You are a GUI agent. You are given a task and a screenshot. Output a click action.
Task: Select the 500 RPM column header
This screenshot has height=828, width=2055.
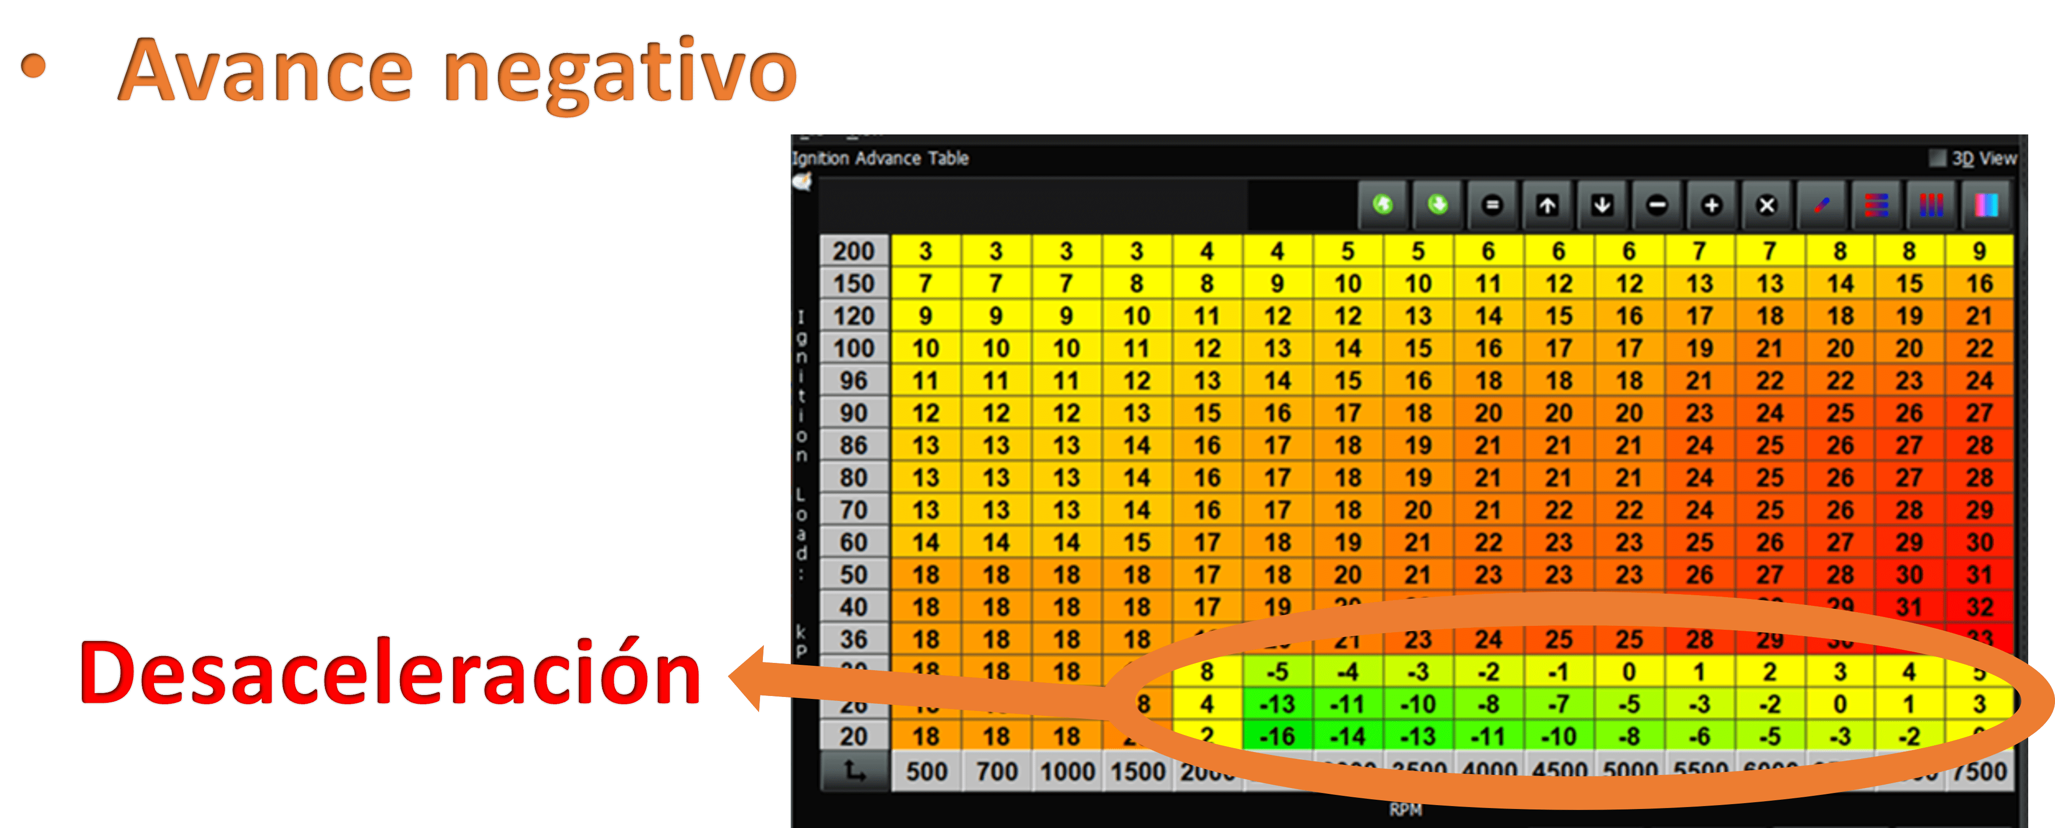click(x=926, y=772)
